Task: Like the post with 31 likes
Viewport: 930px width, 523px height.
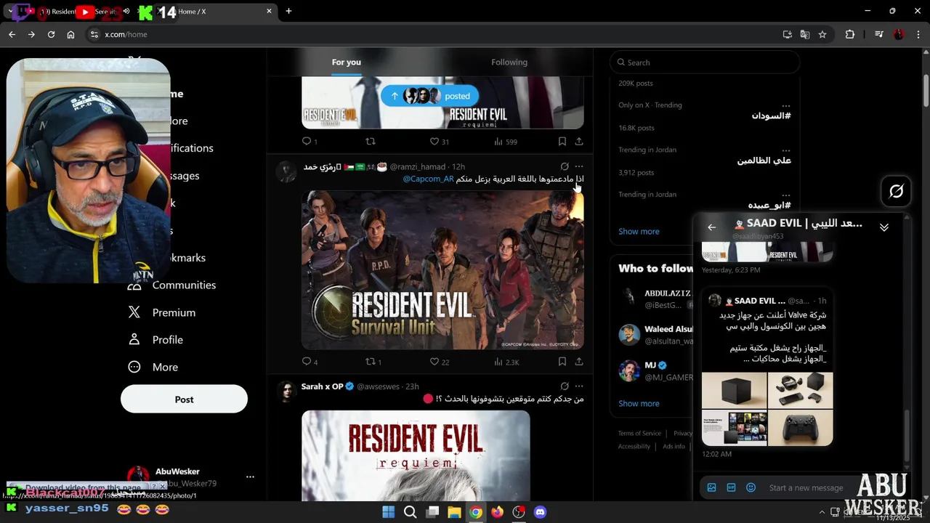Action: [439, 142]
